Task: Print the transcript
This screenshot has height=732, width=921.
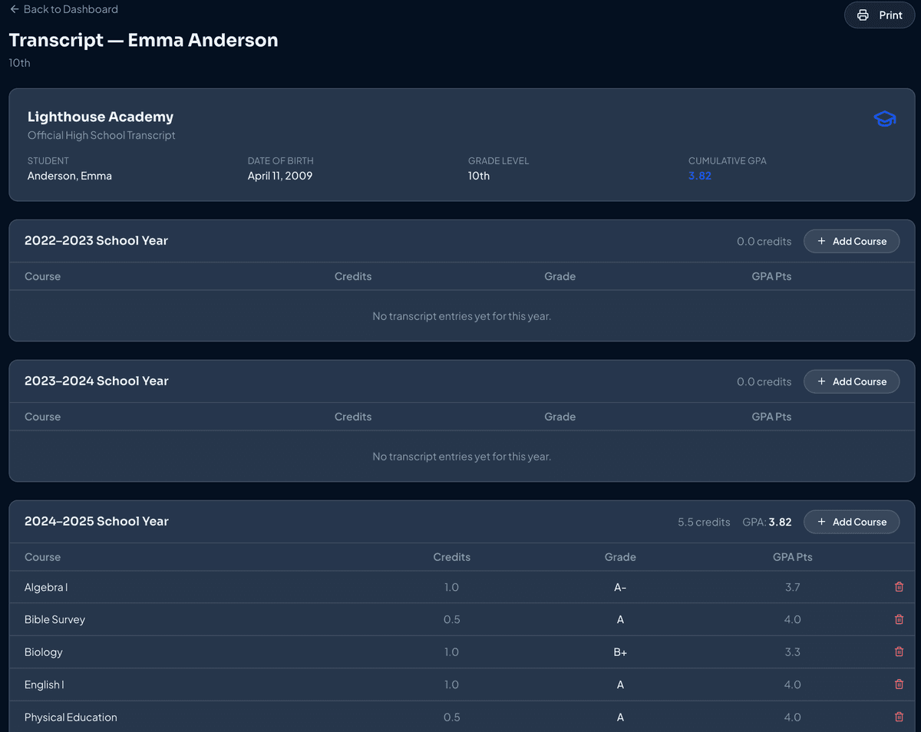Action: pos(880,15)
